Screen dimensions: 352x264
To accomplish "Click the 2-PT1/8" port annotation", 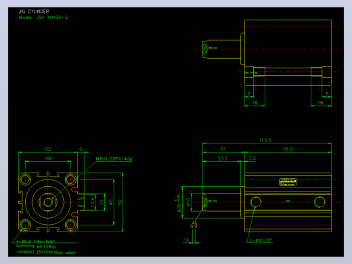I will tap(261, 241).
